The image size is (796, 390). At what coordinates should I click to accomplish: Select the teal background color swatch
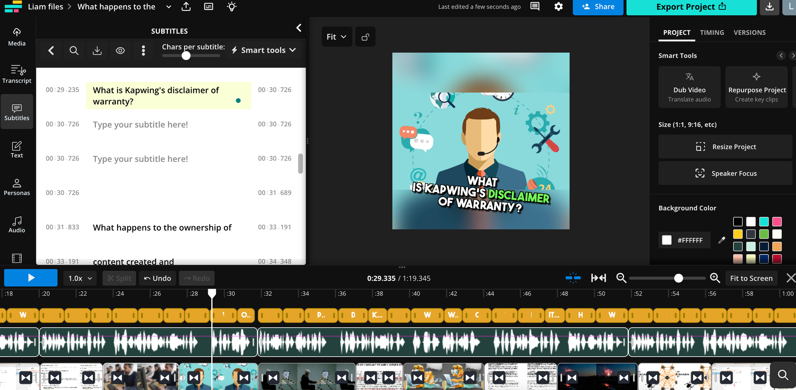click(x=764, y=221)
